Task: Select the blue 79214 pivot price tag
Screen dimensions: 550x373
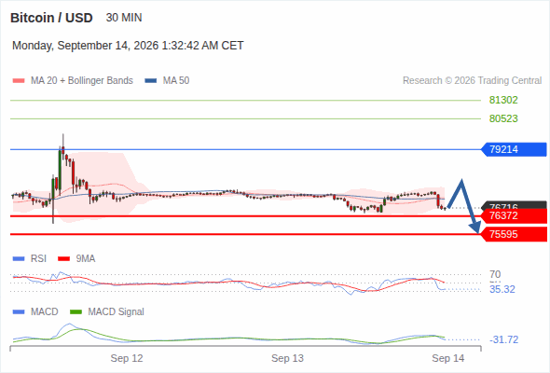Action: 514,149
